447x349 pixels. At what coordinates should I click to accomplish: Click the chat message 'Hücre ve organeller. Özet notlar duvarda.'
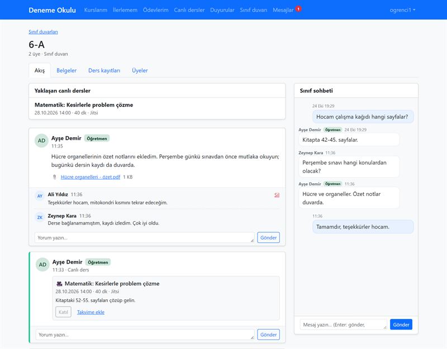pos(349,198)
